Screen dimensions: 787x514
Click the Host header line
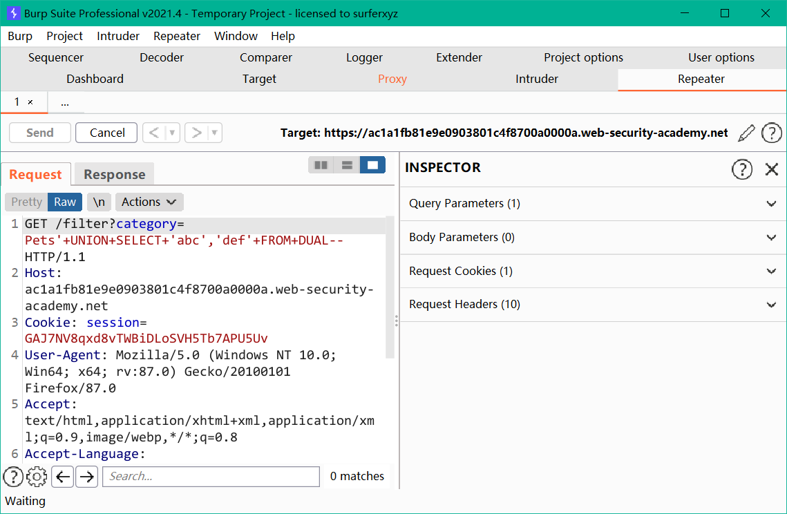(x=43, y=273)
